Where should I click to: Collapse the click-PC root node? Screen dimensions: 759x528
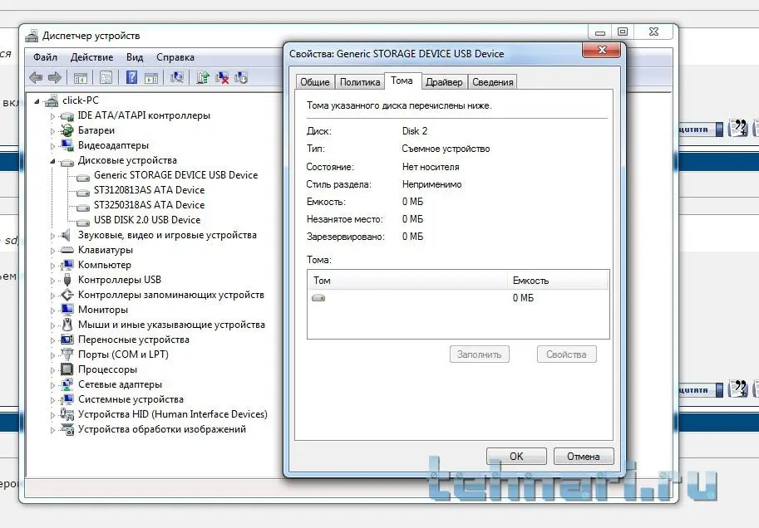[x=37, y=101]
